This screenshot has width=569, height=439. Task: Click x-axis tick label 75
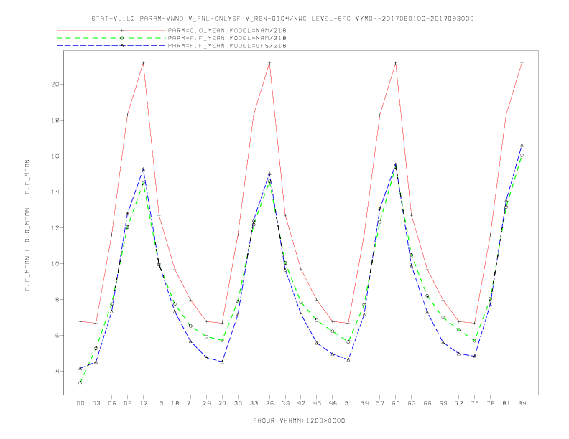474,403
